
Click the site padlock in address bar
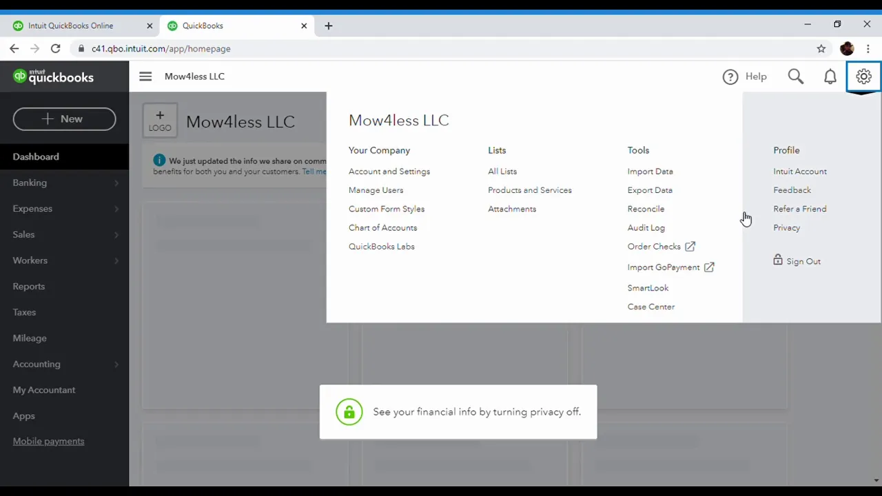click(81, 49)
